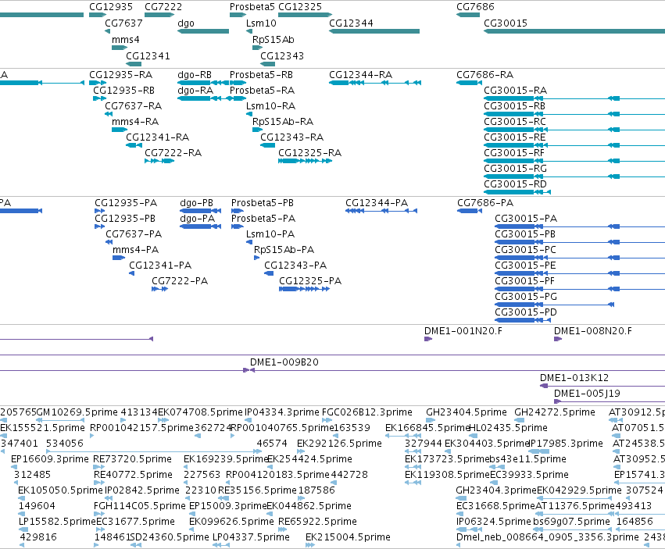This screenshot has height=549, width=665.
Task: Open transcript CG30015-RD
Action: [x=517, y=192]
